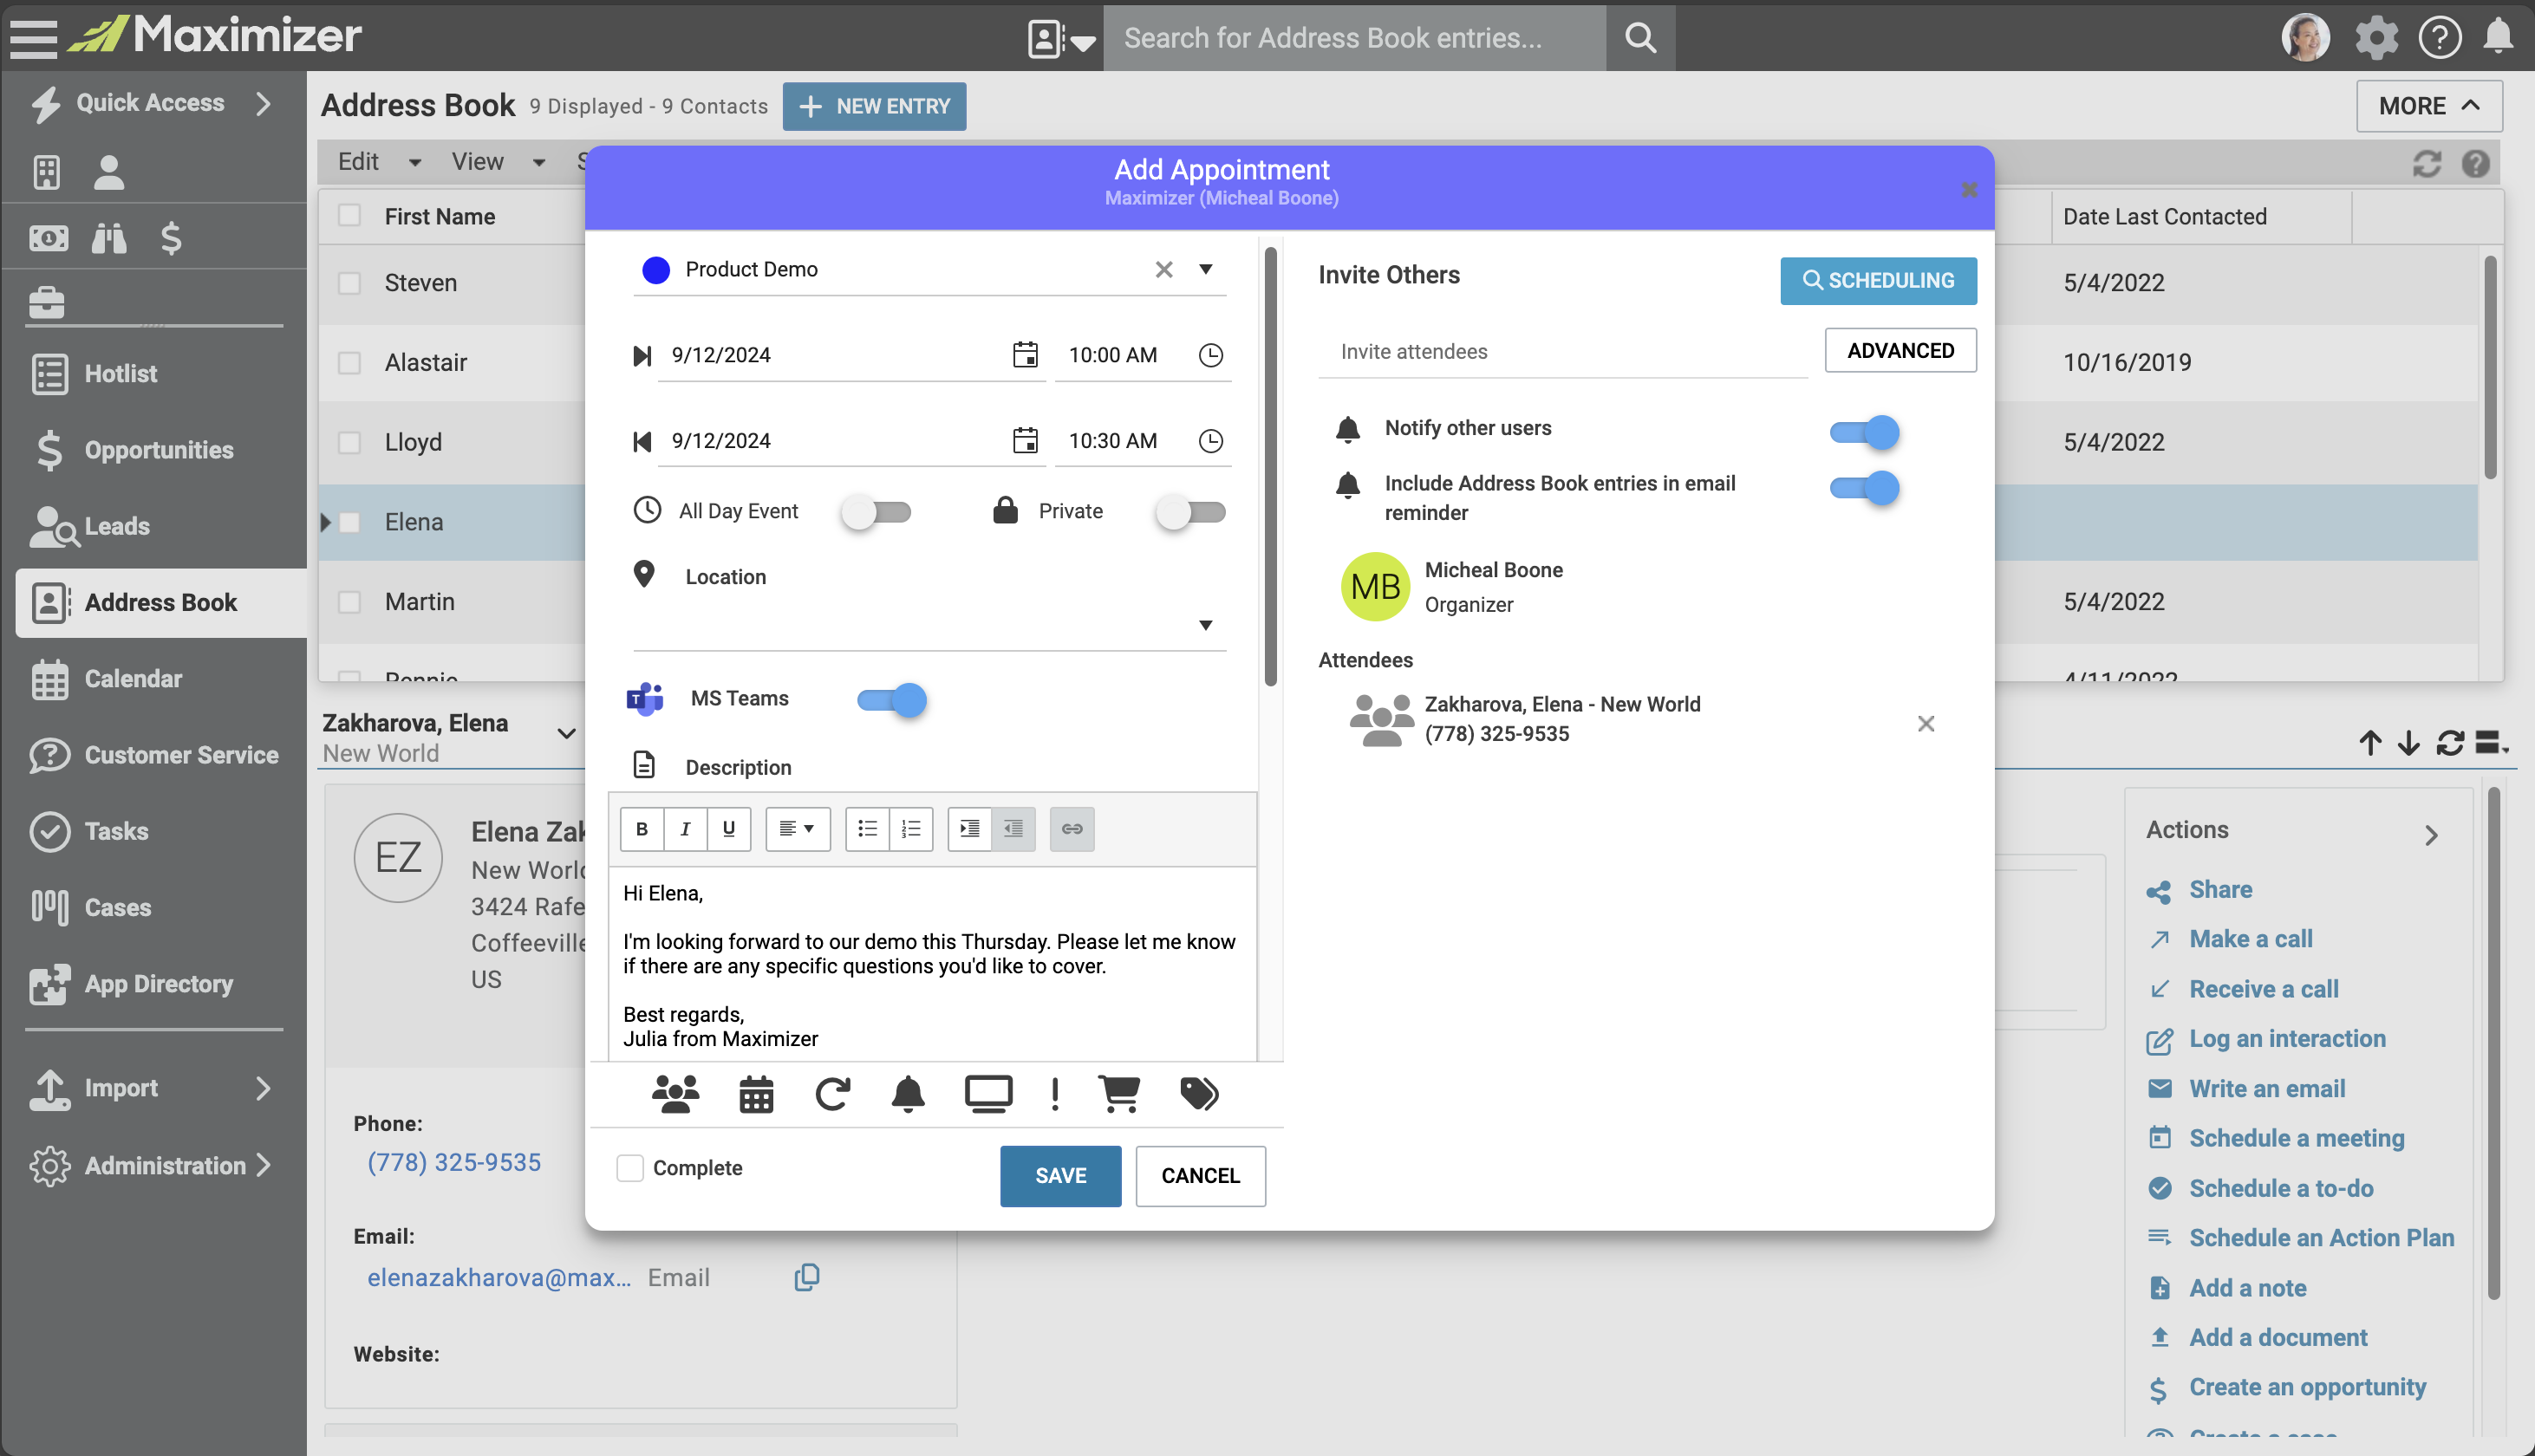Open the attendees group icon tab
Image resolution: width=2535 pixels, height=1456 pixels.
pos(675,1094)
